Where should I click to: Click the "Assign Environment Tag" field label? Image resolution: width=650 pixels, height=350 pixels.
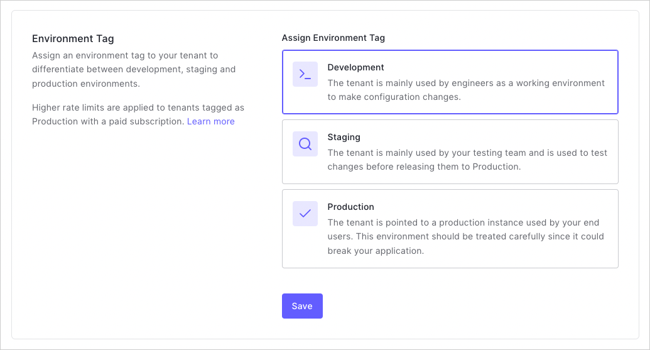pyautogui.click(x=333, y=38)
